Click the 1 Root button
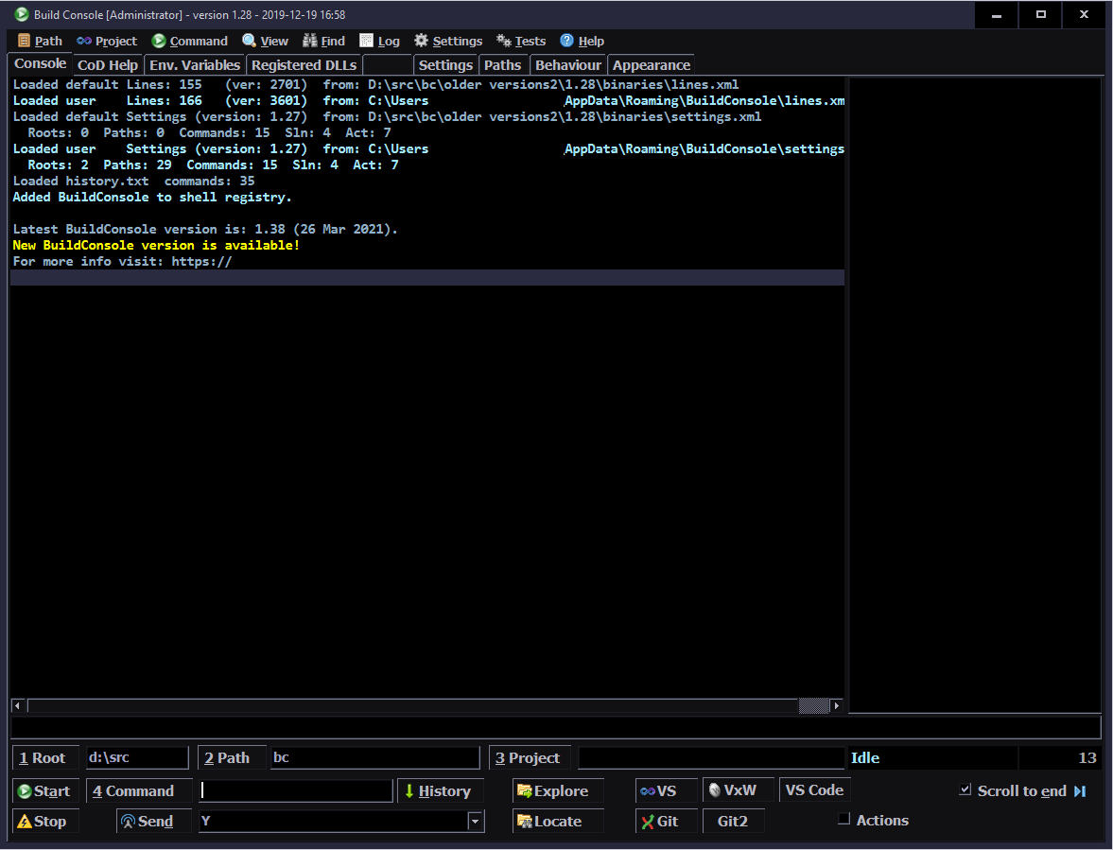 [44, 757]
